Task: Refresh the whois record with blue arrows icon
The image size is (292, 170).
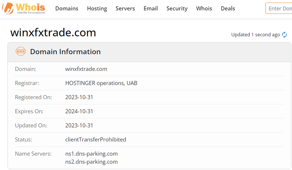Action: [284, 35]
